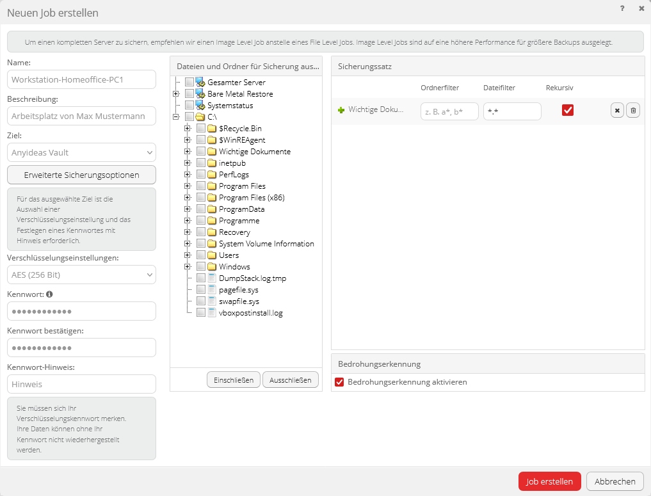The width and height of the screenshot is (651, 496).
Task: Click the Job erstellen button
Action: 549,481
